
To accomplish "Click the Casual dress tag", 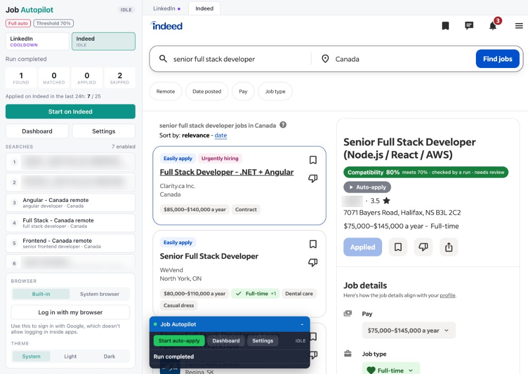I will (x=179, y=305).
